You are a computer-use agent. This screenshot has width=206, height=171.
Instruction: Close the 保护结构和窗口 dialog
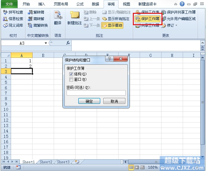point(121,59)
